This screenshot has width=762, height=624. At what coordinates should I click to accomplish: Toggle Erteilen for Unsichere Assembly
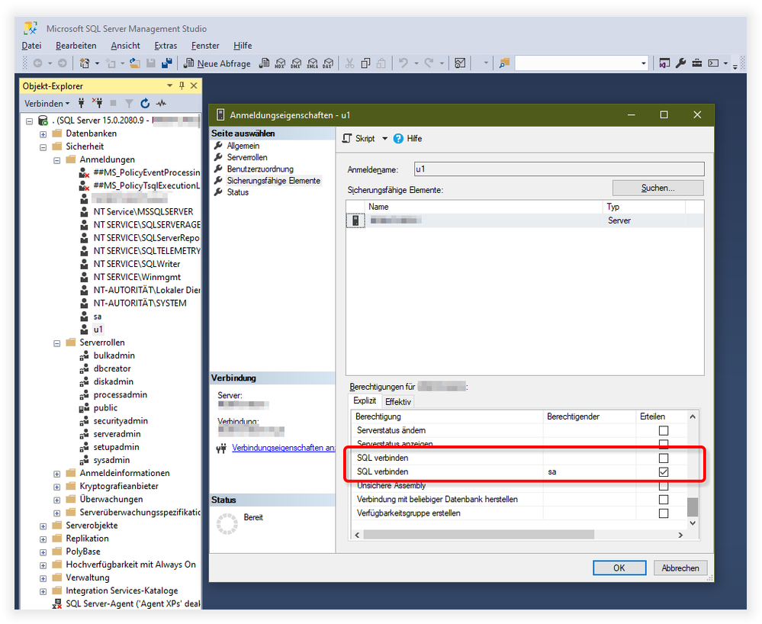[664, 486]
